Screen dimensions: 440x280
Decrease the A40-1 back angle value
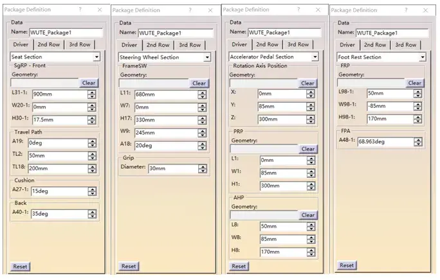[x=92, y=216]
